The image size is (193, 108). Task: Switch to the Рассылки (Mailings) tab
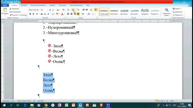pyautogui.click(x=62, y=5)
